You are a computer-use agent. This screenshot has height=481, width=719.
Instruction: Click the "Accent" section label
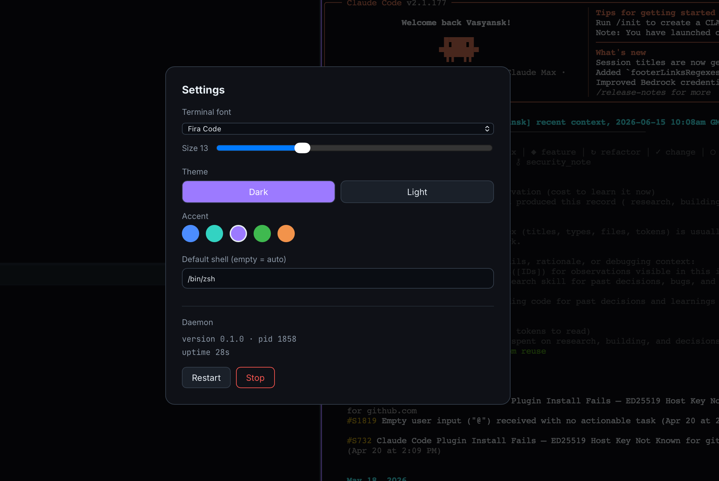coord(195,216)
